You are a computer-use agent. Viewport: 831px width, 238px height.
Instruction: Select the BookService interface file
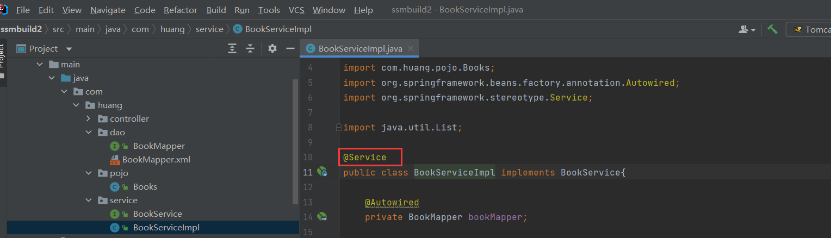(x=158, y=214)
